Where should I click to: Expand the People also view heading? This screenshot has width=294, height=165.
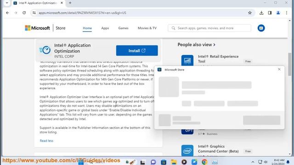196,45
